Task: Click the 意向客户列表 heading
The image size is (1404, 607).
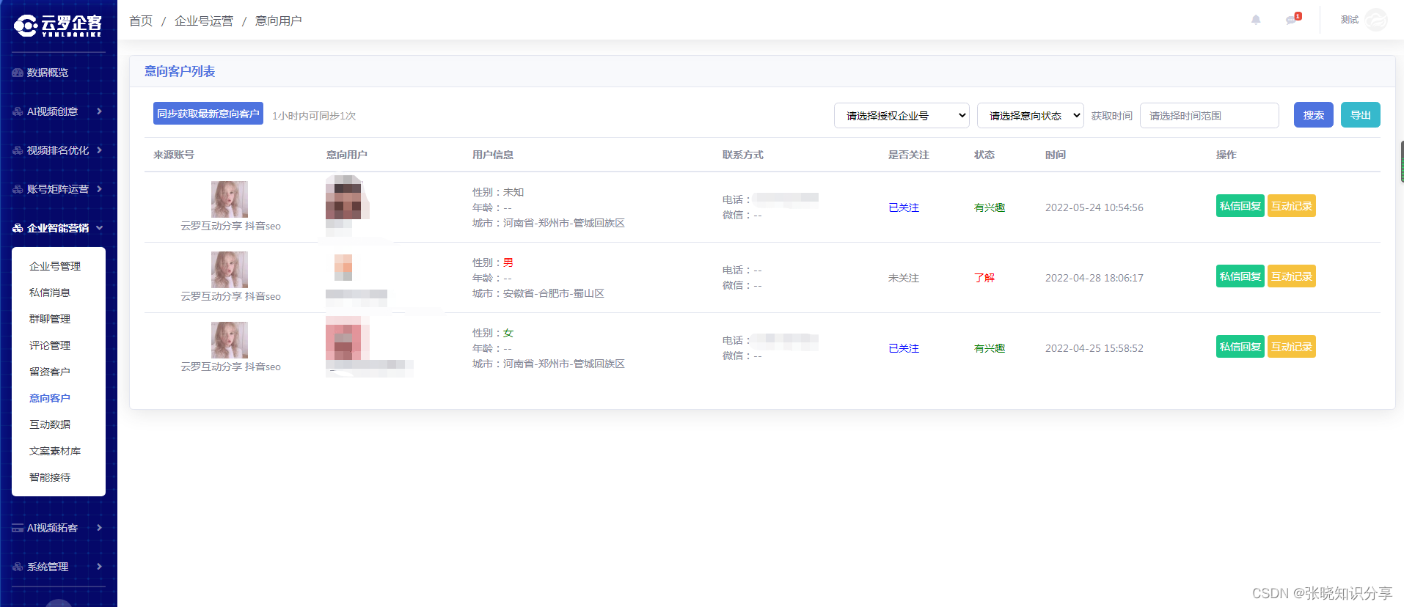Action: [180, 71]
